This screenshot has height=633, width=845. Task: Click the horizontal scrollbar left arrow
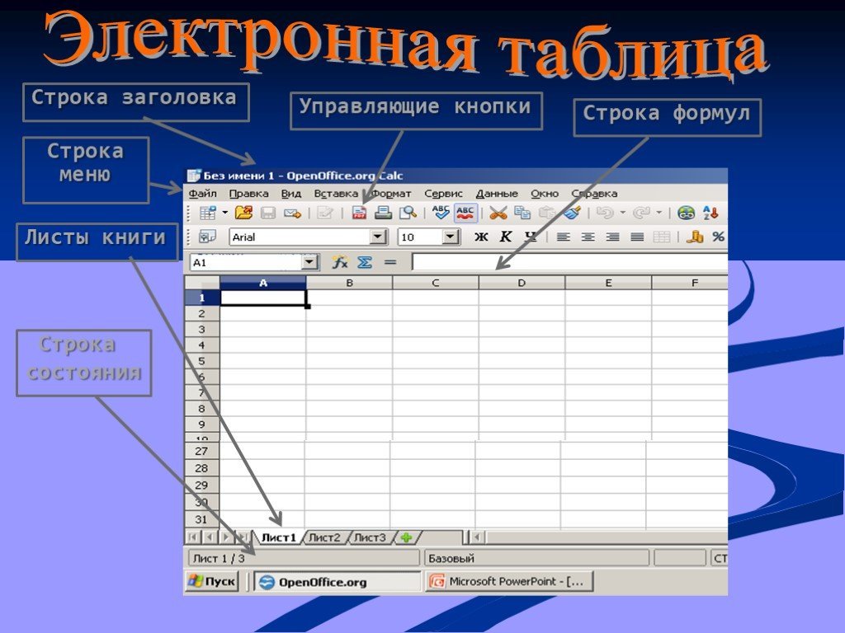(478, 537)
